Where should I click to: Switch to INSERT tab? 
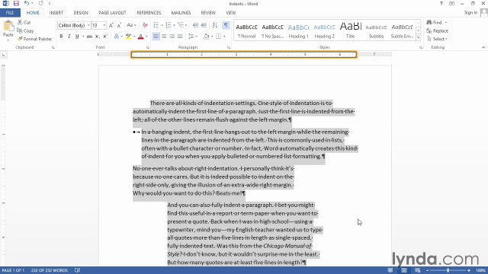tap(56, 13)
